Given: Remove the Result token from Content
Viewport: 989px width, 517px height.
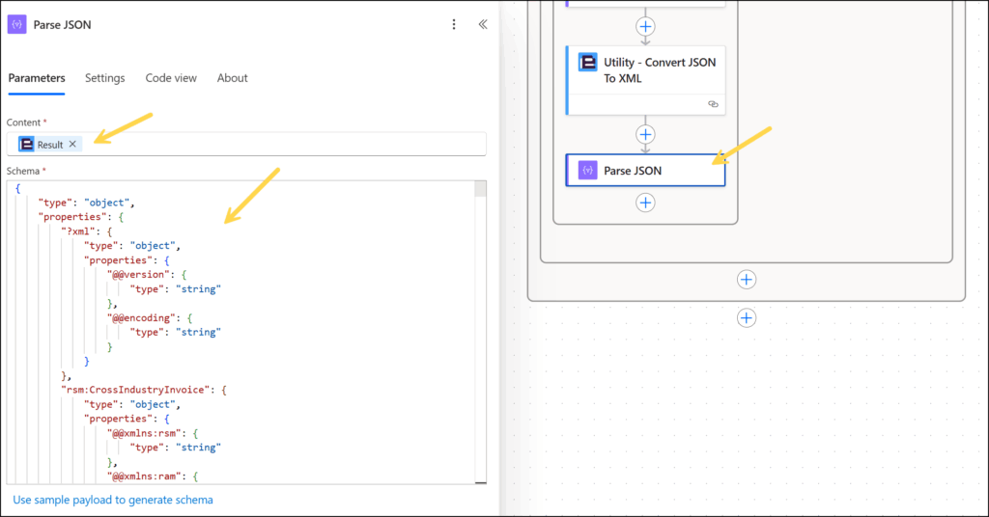Looking at the screenshot, I should 72,145.
